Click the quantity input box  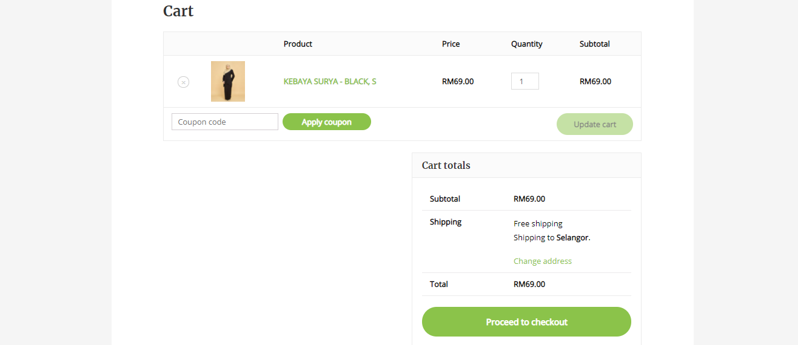tap(525, 81)
